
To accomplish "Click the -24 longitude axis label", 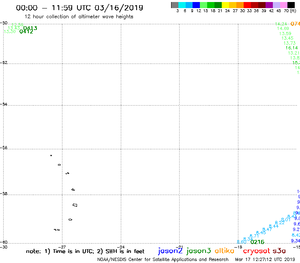I will coord(121,247).
